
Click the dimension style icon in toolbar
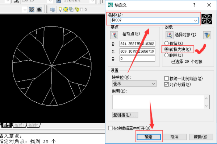coord(16,1)
